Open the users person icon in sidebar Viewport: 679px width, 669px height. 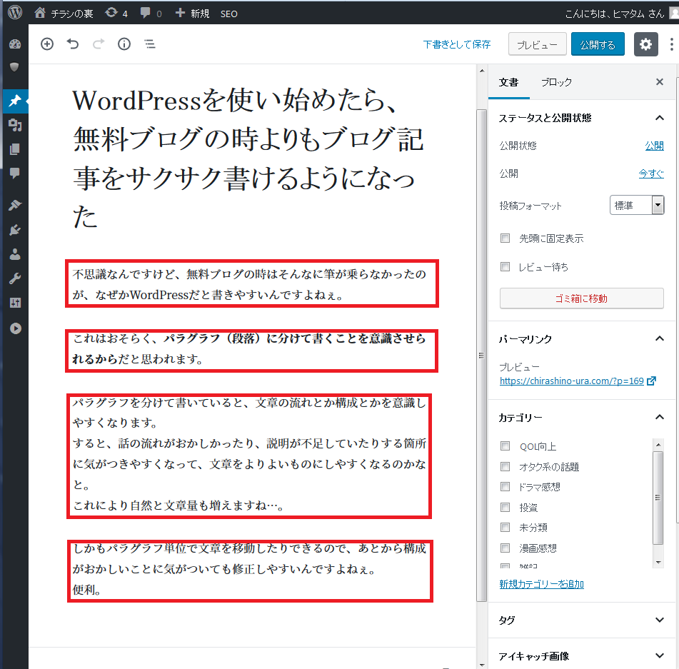[15, 253]
